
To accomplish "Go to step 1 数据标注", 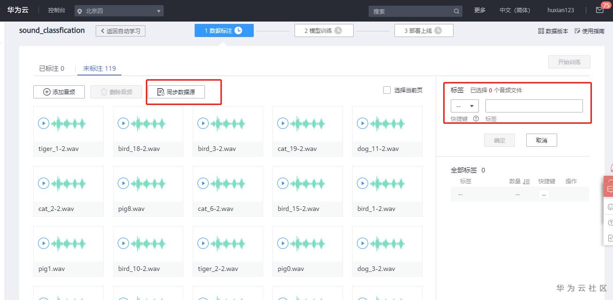I will (224, 30).
